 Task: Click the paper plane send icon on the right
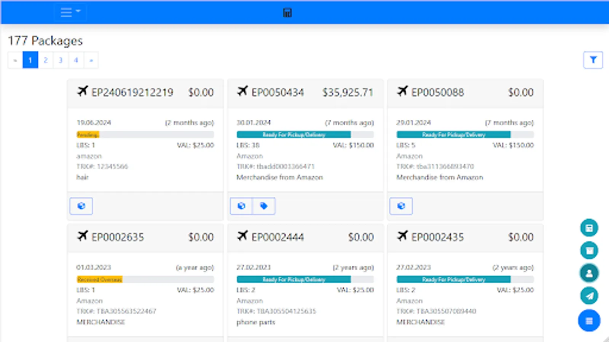[588, 296]
